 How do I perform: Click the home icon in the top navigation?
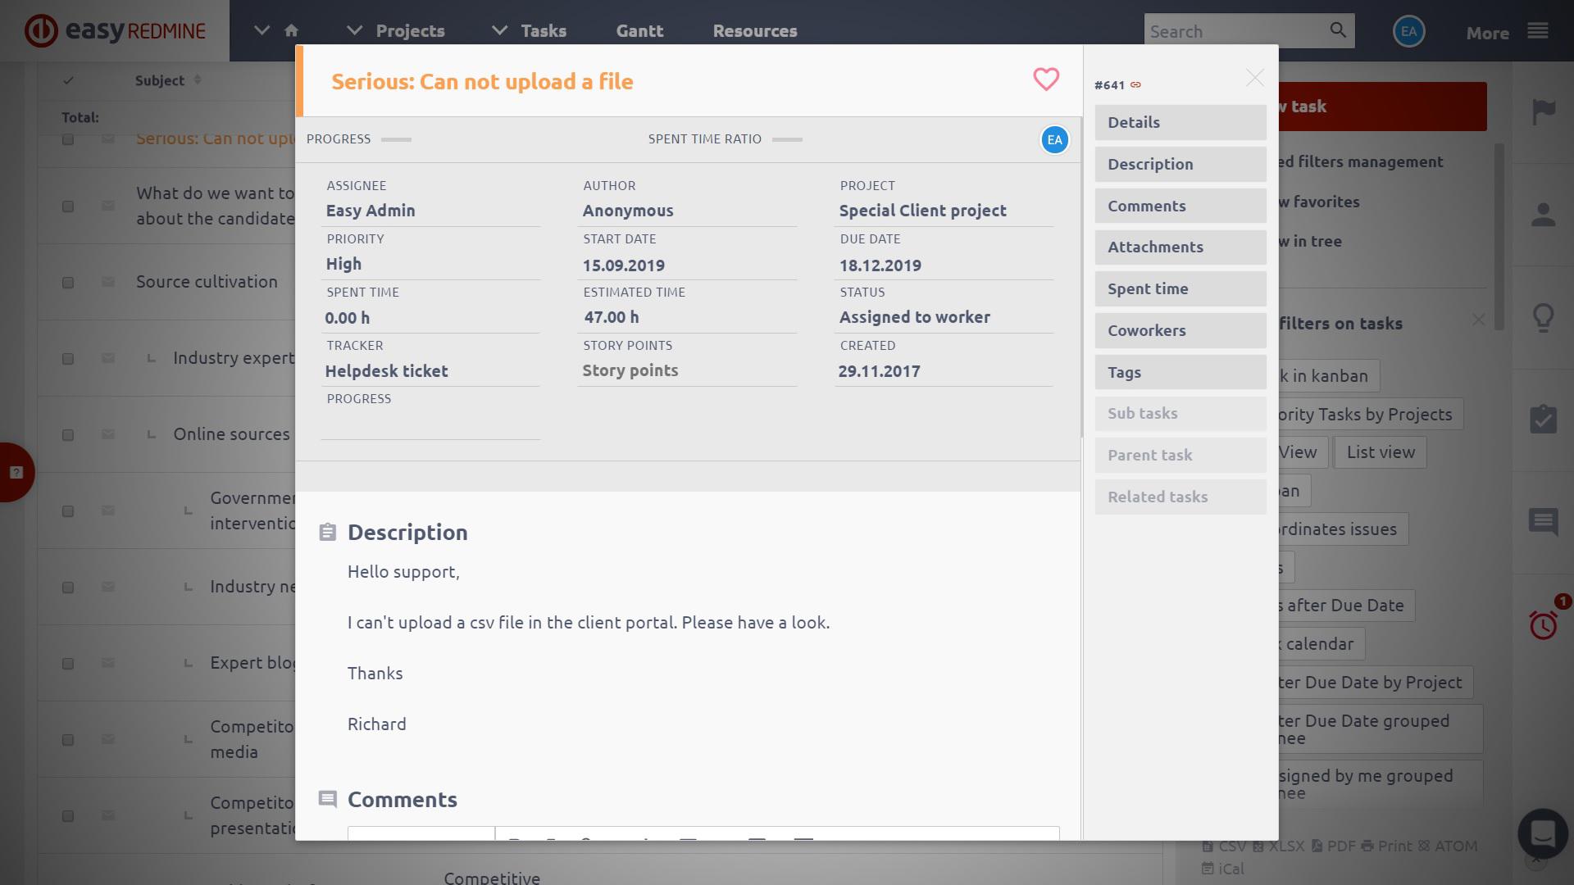point(291,30)
